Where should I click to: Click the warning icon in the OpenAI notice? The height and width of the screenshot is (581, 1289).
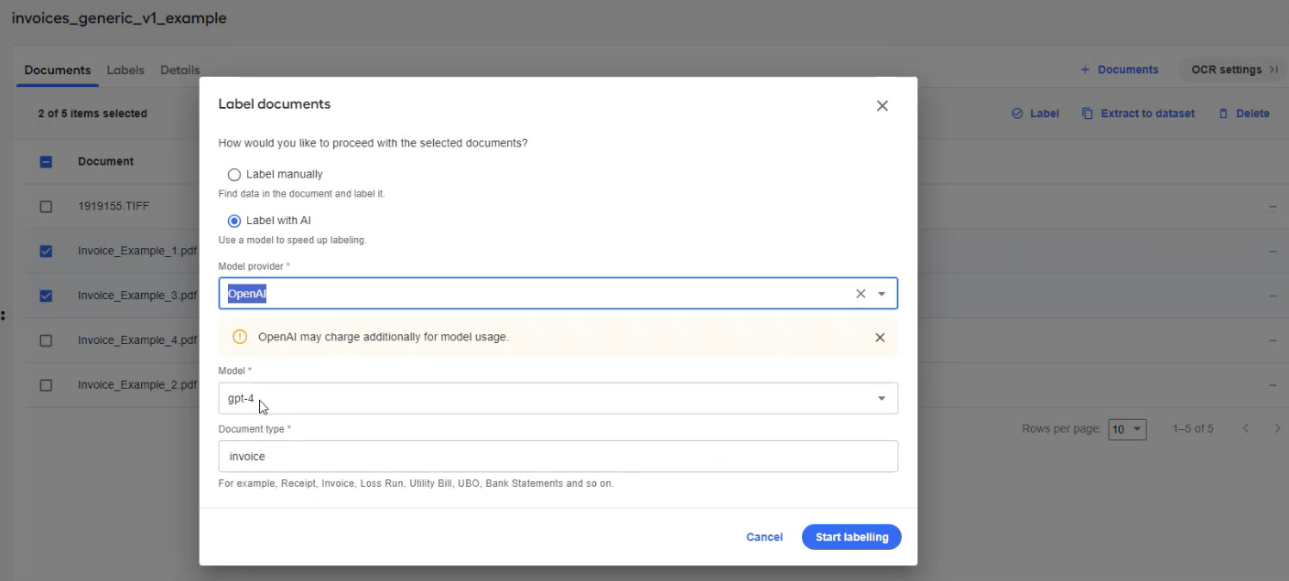[x=240, y=337]
